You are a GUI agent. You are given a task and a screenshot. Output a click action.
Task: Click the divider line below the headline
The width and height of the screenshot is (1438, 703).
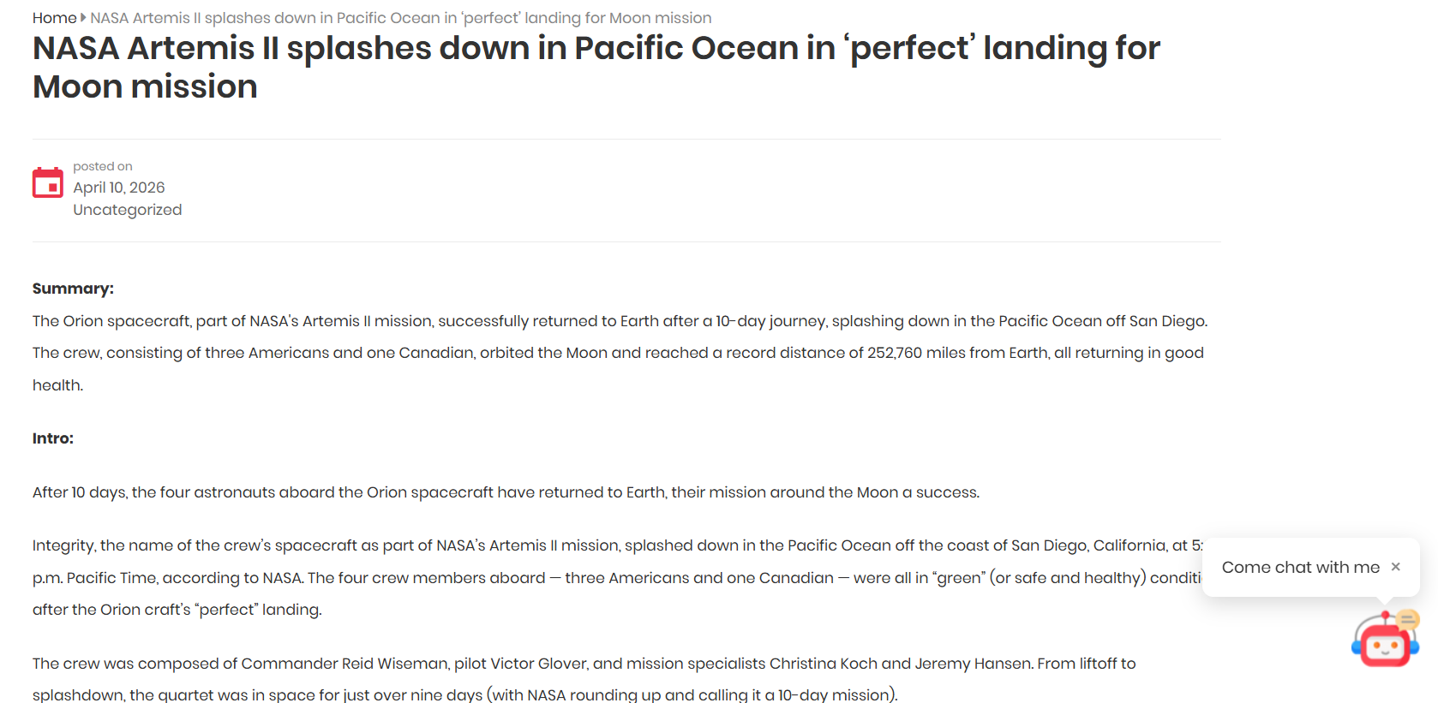[x=626, y=139]
